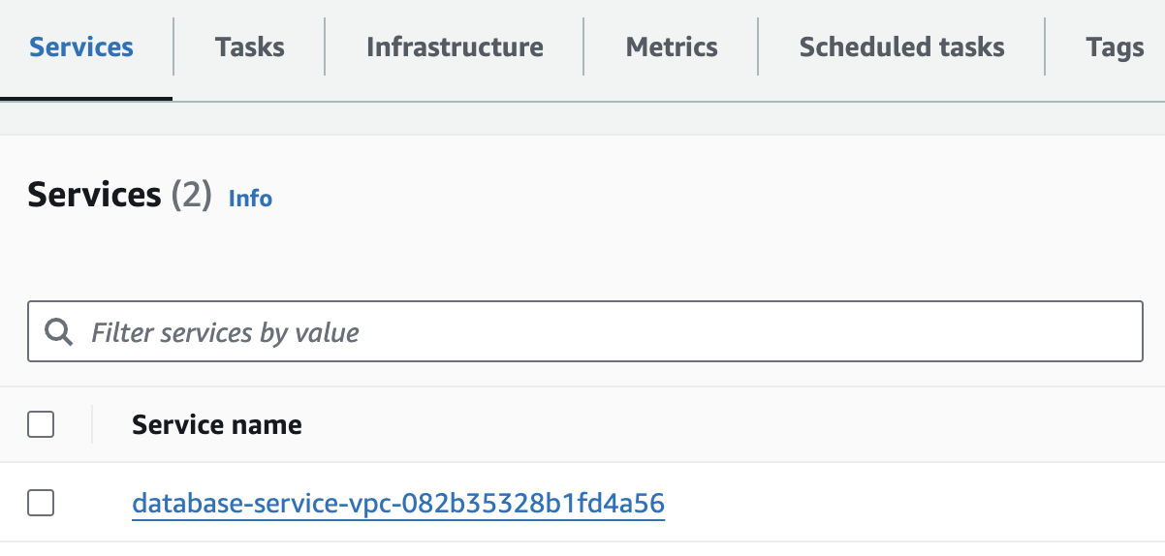Go to the Metrics tab
Viewport: 1165px width, 556px height.
[x=672, y=47]
